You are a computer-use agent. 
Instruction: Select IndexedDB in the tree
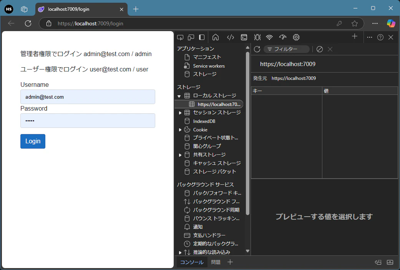coord(204,121)
